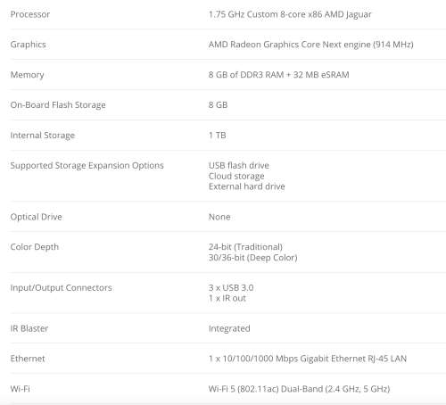The image size is (446, 405).
Task: Click the Internal Storage label
Action: point(43,136)
